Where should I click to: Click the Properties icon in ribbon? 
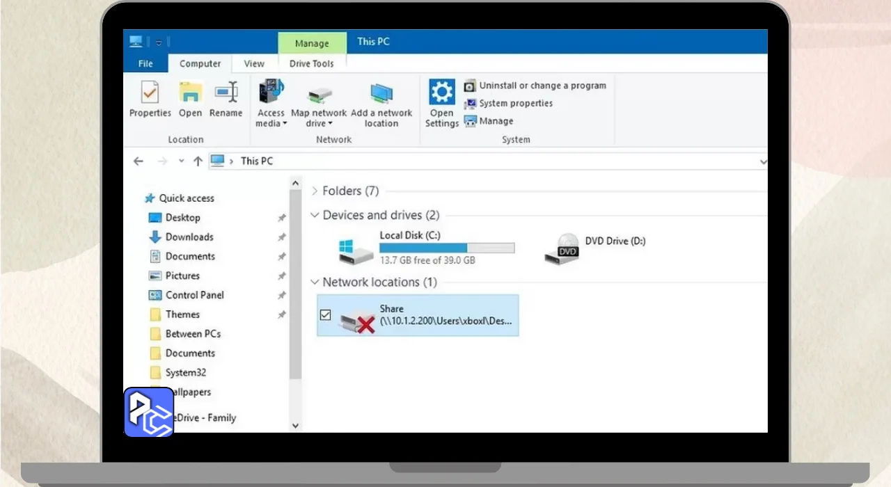click(x=150, y=93)
